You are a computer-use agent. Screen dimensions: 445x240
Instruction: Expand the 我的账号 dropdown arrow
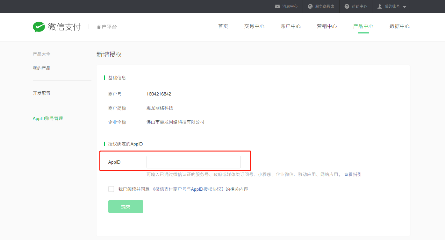(405, 7)
